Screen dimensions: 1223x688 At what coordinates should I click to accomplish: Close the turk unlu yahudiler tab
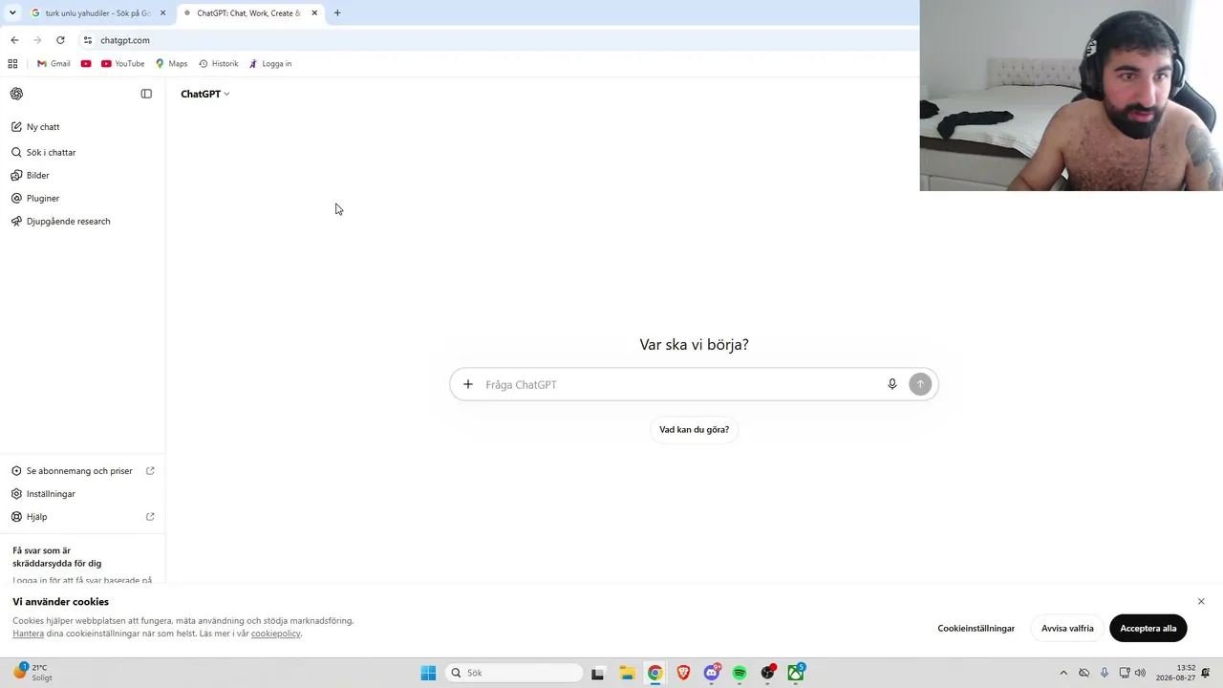pos(162,13)
